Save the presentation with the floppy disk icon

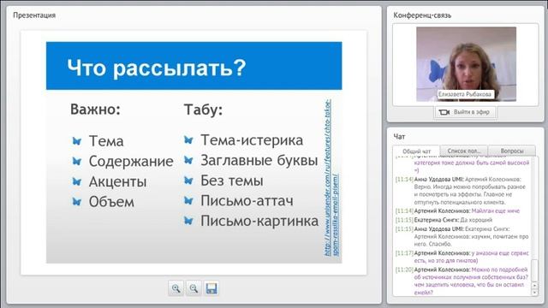(x=211, y=288)
